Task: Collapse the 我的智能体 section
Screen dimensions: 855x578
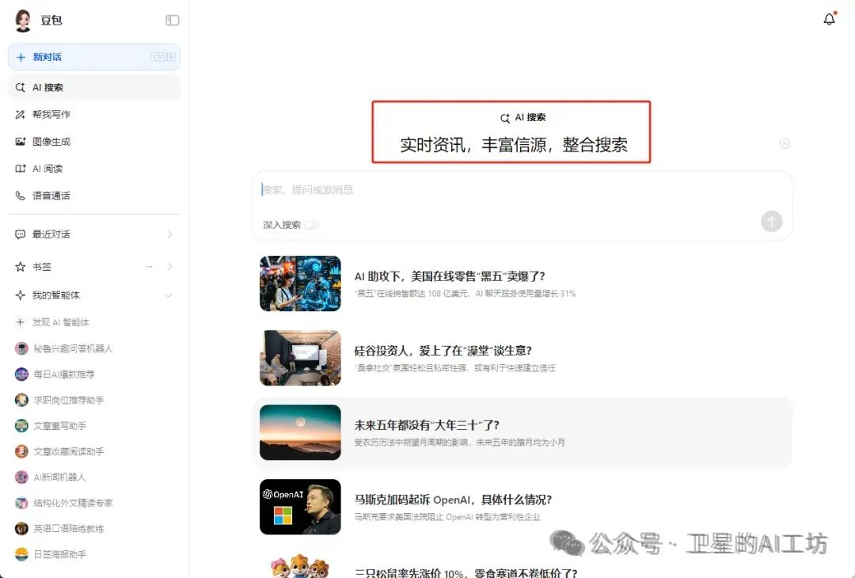Action: pyautogui.click(x=169, y=295)
